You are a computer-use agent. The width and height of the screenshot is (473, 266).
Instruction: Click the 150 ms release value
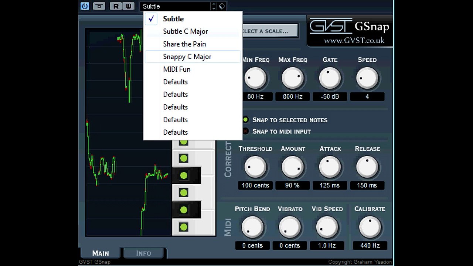click(367, 185)
